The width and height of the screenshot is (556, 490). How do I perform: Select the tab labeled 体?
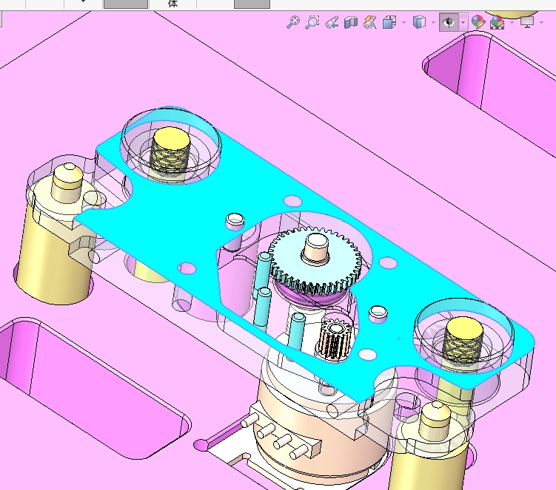[x=173, y=4]
